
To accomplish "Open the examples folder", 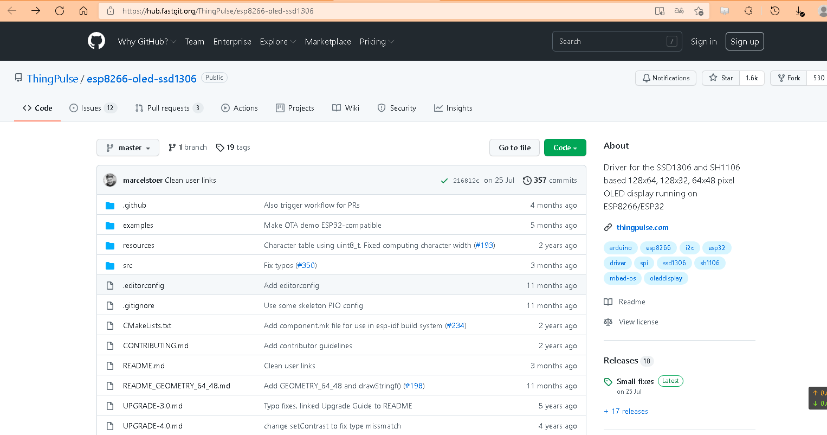I will (138, 225).
